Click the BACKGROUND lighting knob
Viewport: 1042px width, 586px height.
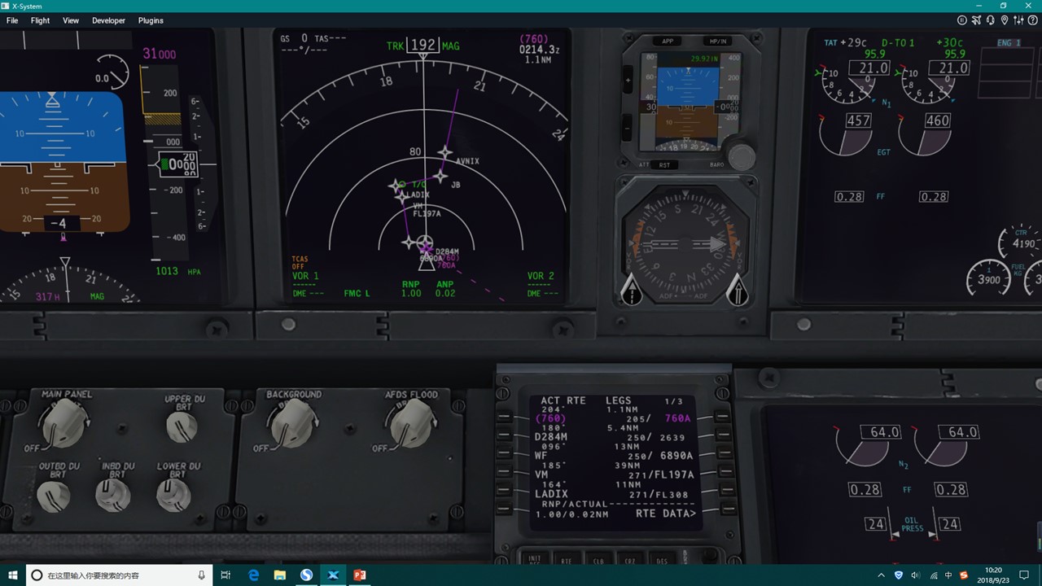pyautogui.click(x=292, y=423)
